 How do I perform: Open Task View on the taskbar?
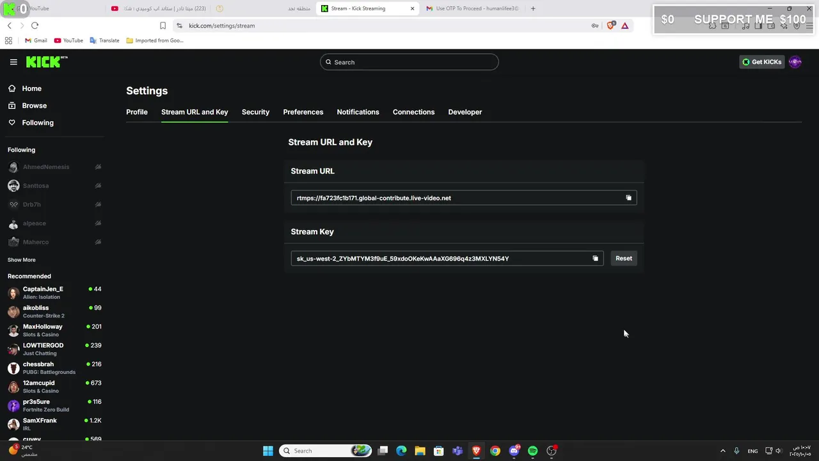(x=383, y=451)
